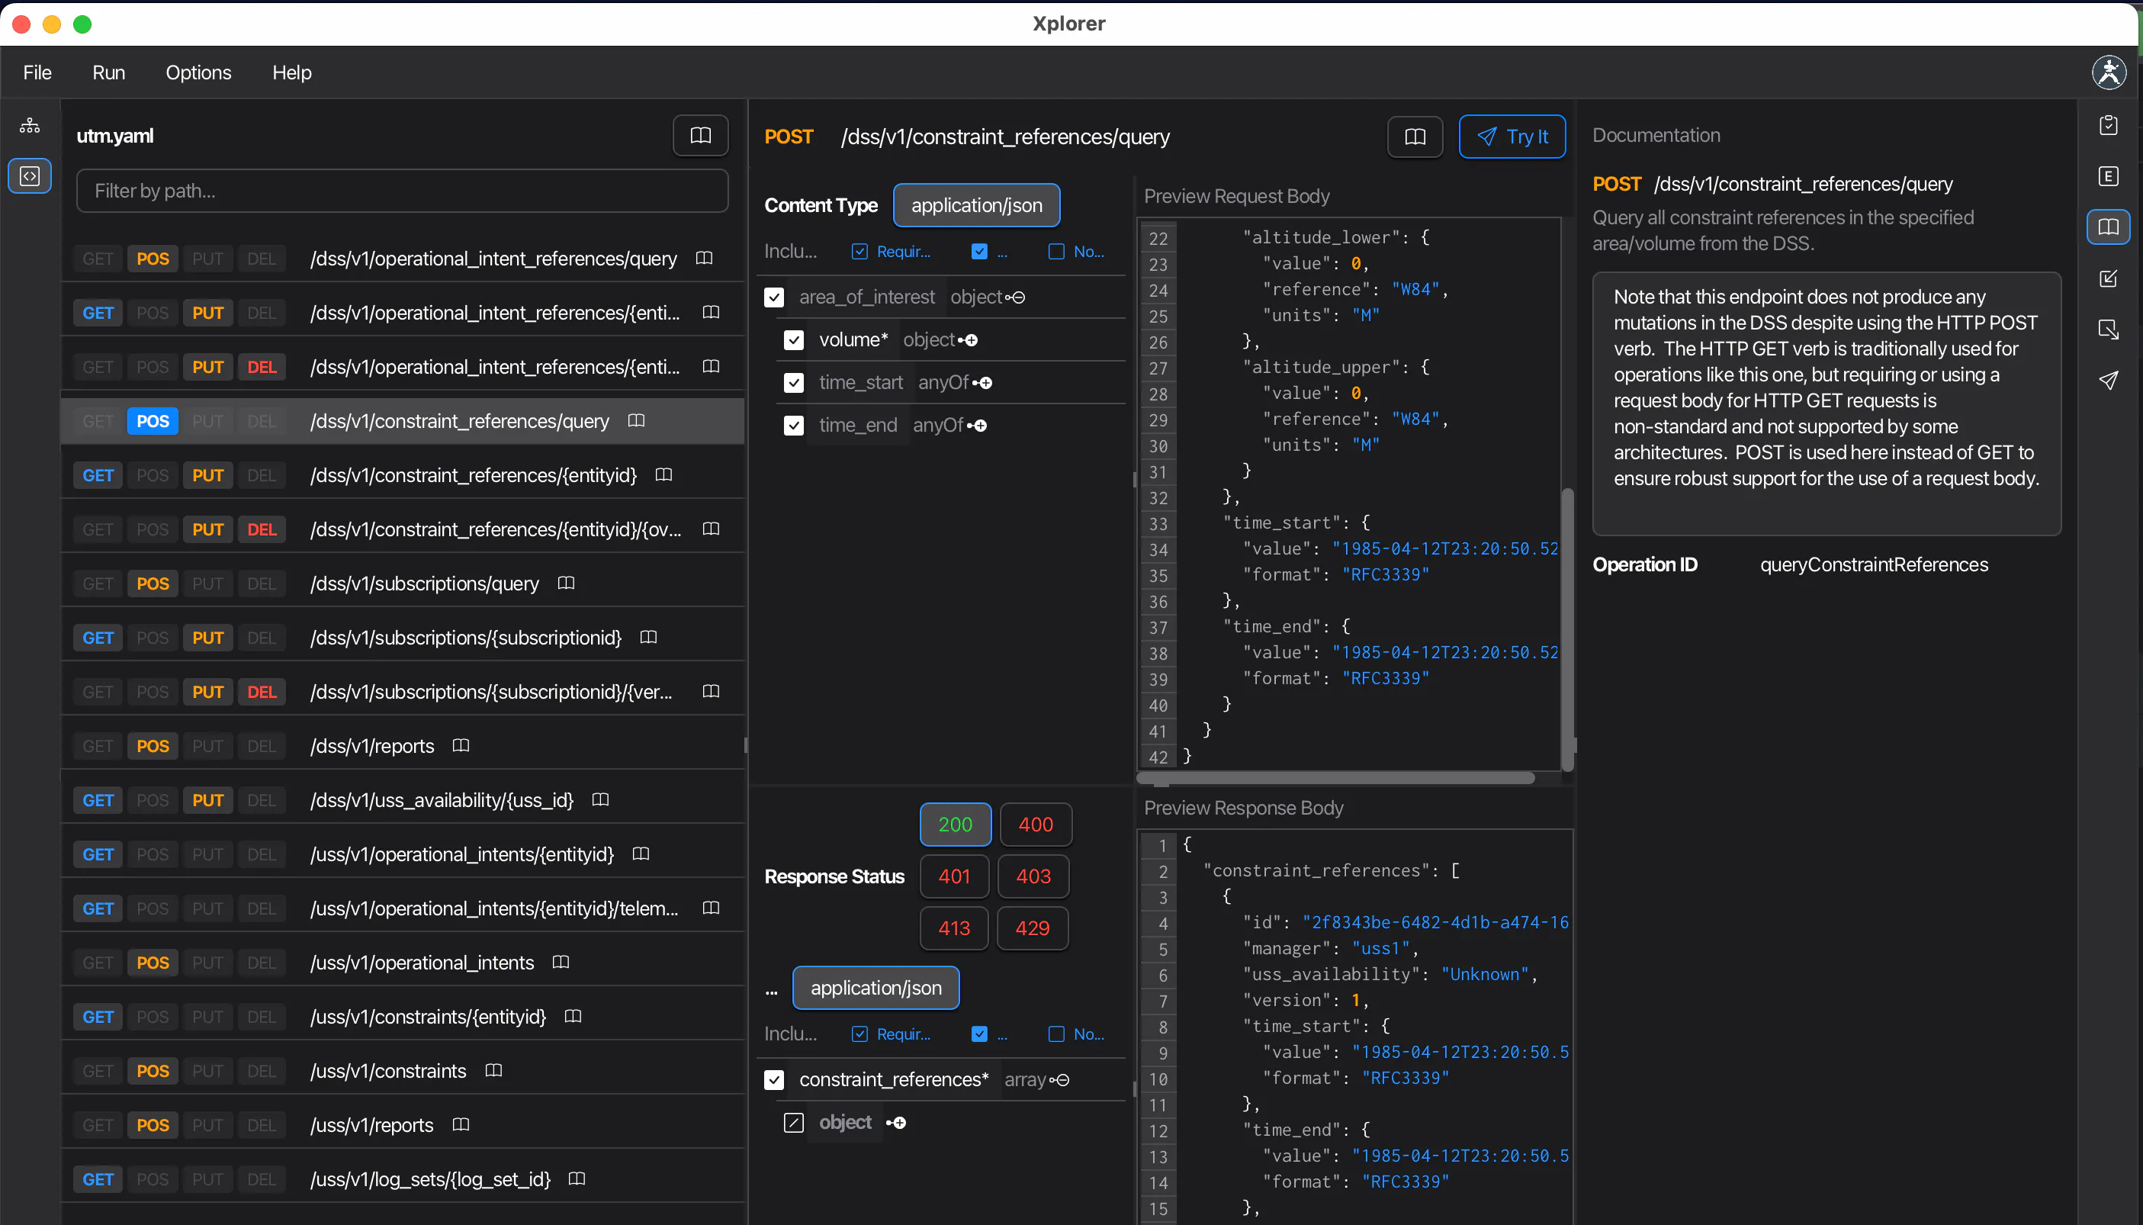The image size is (2143, 1225).
Task: Click book icon next to Try It
Action: click(x=1415, y=137)
